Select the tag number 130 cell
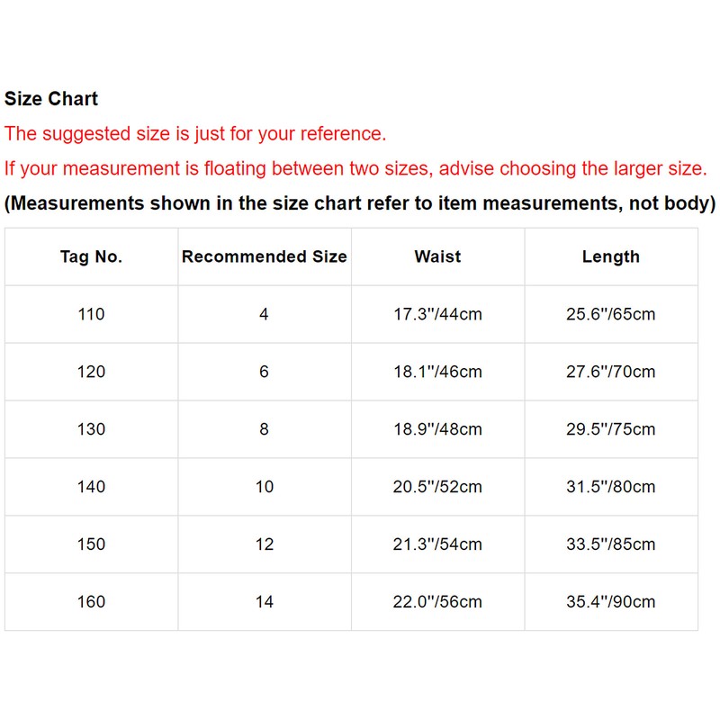This screenshot has height=720, width=720. pos(91,429)
